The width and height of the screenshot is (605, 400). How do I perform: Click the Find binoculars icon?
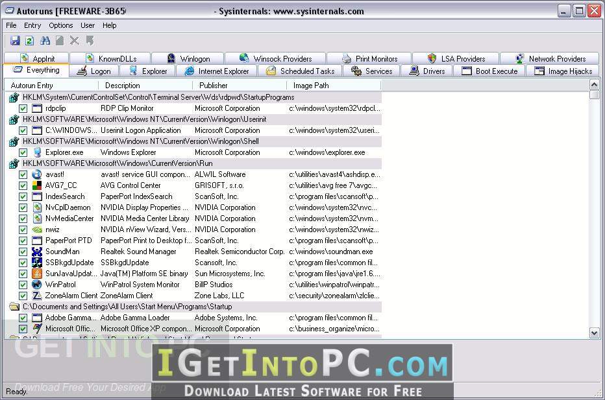pyautogui.click(x=45, y=40)
